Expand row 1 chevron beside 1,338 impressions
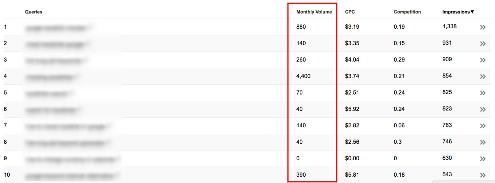 [482, 27]
